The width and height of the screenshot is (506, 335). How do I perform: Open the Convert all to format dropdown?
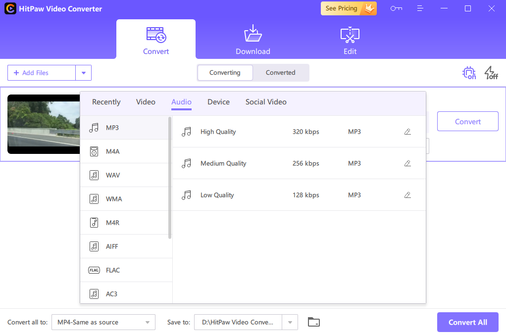point(103,322)
